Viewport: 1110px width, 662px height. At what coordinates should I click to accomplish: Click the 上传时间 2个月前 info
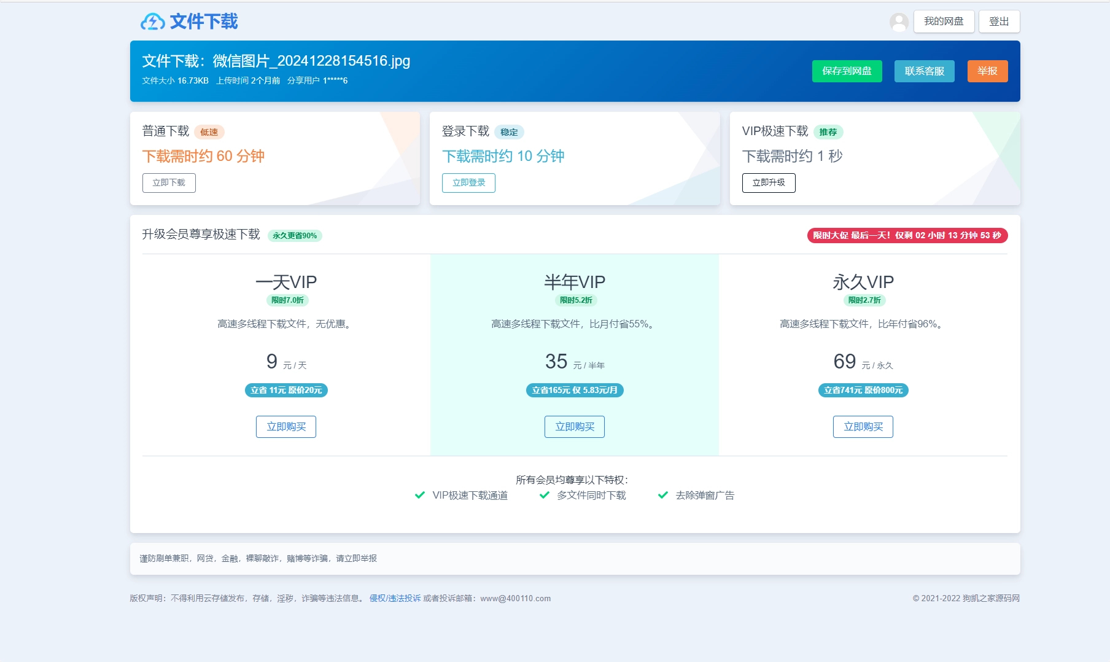[x=248, y=80]
